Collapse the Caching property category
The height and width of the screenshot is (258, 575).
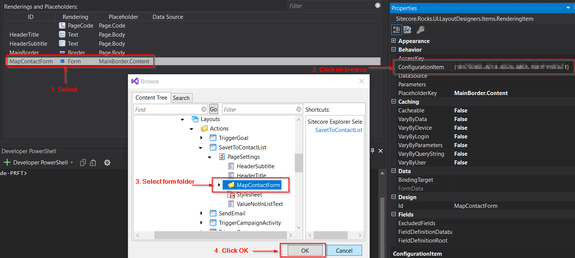click(x=393, y=102)
